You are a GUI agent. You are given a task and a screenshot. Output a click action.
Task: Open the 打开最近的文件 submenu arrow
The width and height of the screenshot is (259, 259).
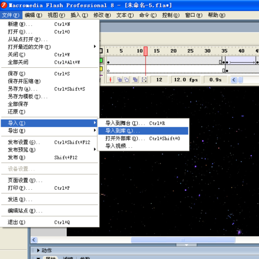click(x=95, y=47)
